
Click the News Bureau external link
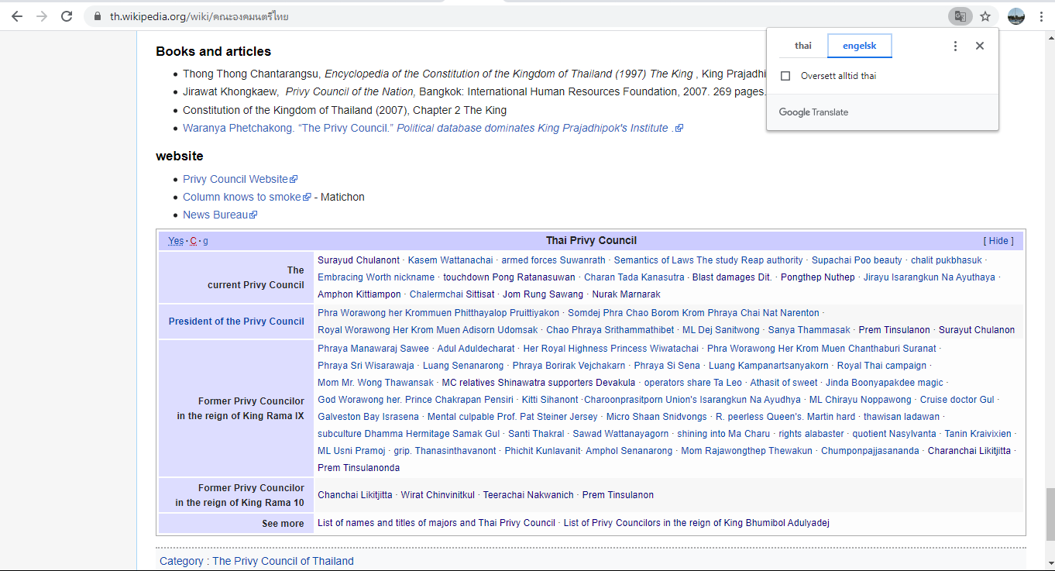click(215, 215)
